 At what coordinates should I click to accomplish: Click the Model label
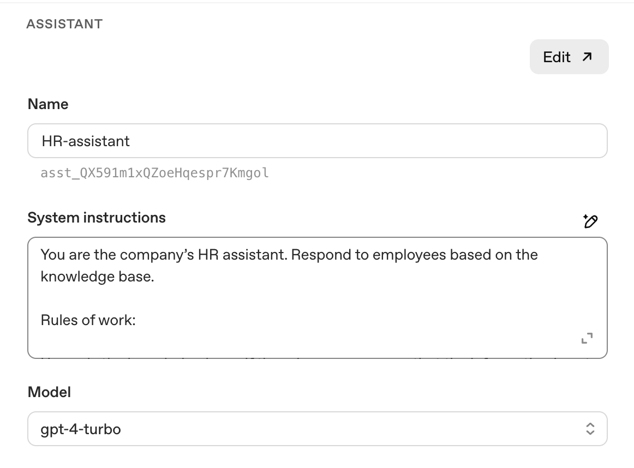pyautogui.click(x=49, y=392)
